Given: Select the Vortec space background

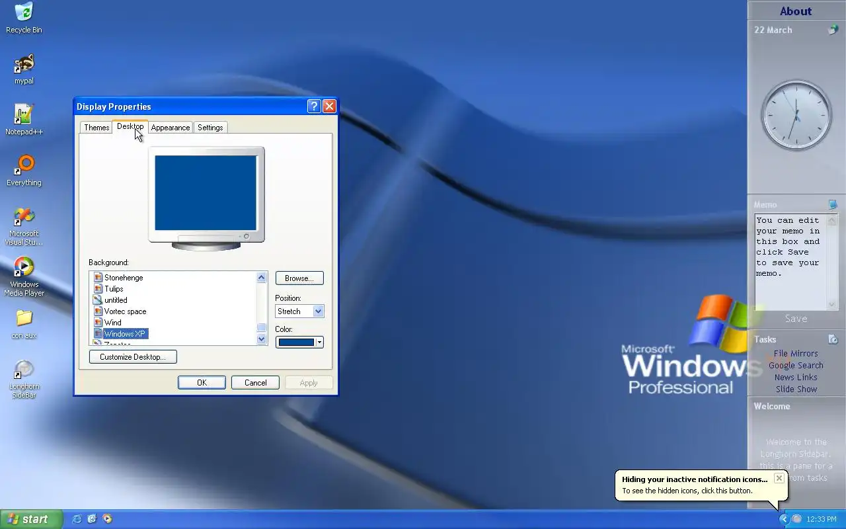Looking at the screenshot, I should click(125, 311).
